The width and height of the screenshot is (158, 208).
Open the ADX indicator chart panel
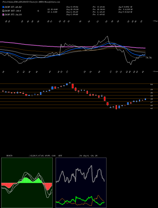pyautogui.click(x=81, y=183)
